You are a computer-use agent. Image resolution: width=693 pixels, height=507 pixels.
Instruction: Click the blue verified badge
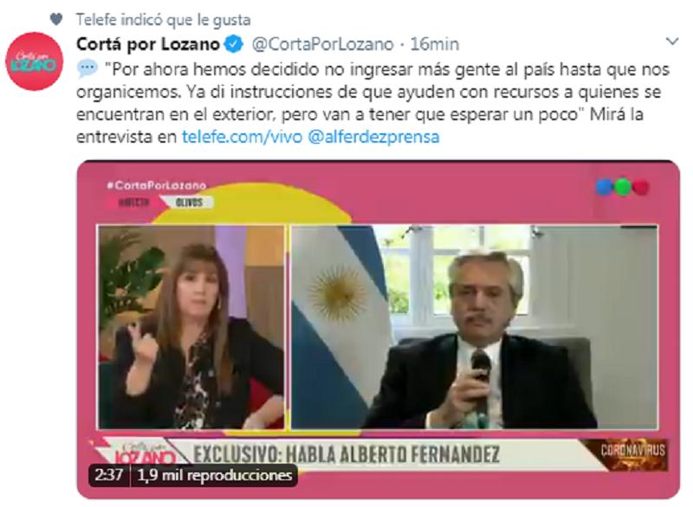(x=234, y=43)
